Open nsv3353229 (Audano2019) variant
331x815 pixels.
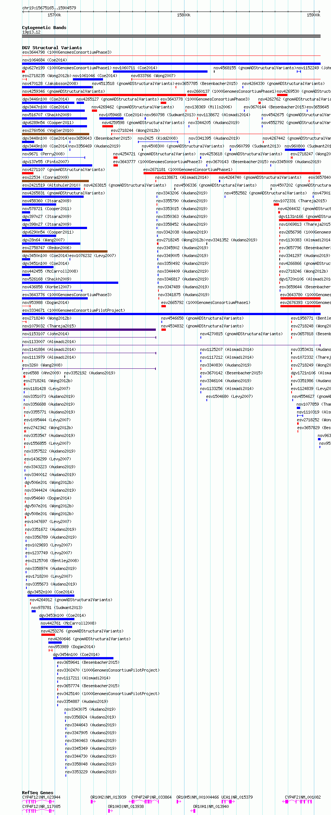coord(91,772)
